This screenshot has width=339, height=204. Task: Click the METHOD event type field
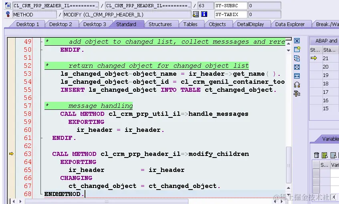(x=34, y=14)
